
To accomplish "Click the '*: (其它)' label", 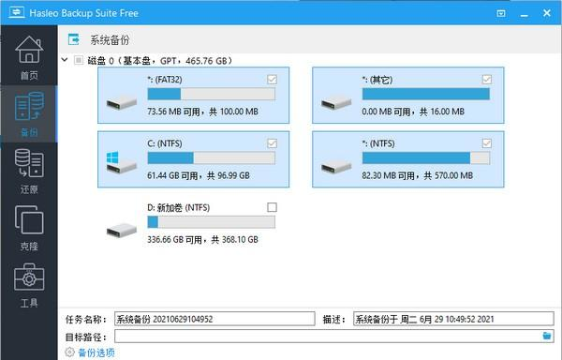I will click(377, 80).
